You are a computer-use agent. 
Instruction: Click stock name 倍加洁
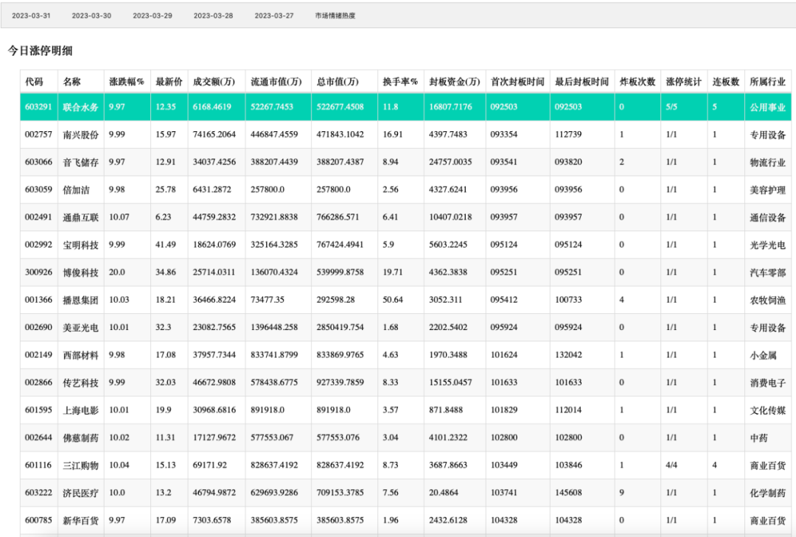click(76, 190)
